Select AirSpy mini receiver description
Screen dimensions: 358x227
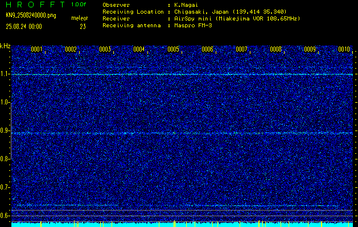click(237, 19)
